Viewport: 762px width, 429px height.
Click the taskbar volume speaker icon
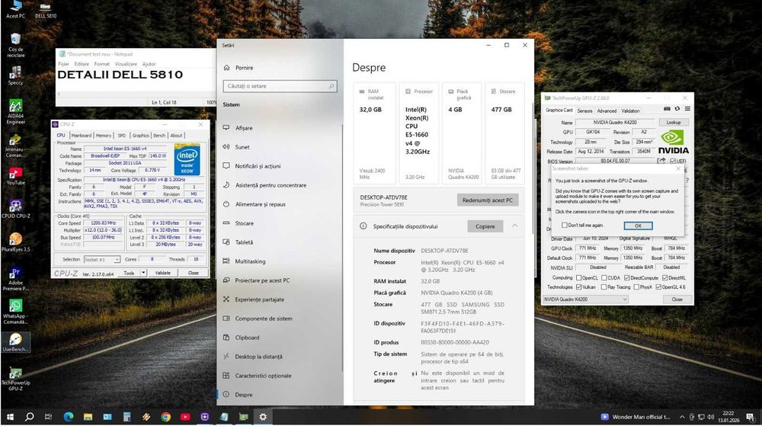point(710,417)
